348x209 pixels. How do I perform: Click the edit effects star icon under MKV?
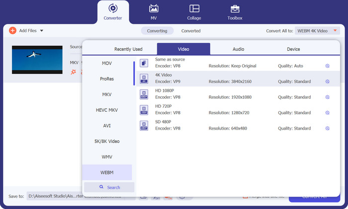73,72
